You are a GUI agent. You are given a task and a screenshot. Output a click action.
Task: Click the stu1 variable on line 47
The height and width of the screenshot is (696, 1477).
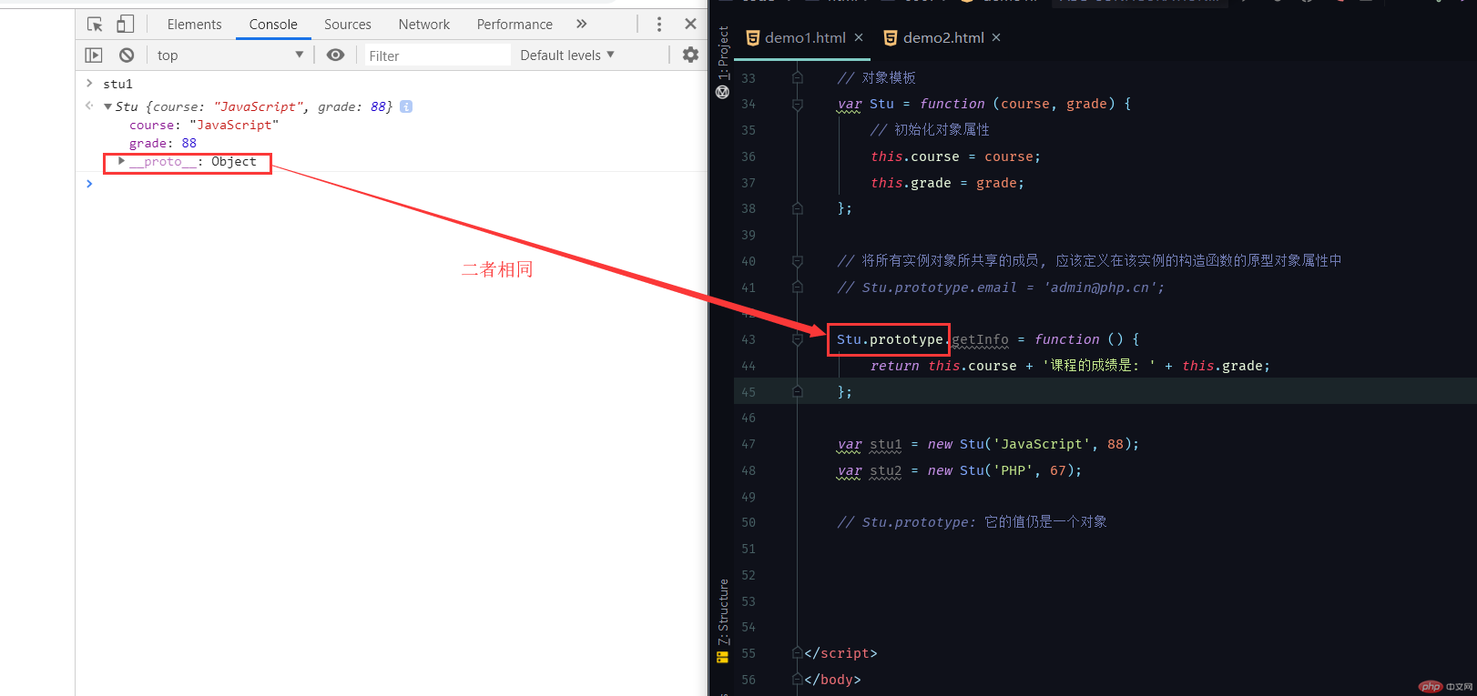click(x=885, y=444)
